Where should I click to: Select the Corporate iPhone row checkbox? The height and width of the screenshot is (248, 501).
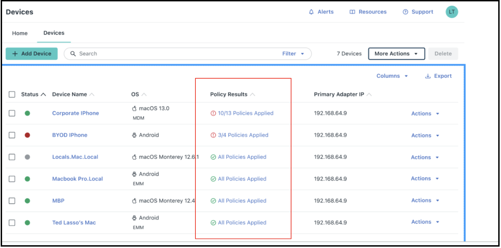[x=12, y=113]
